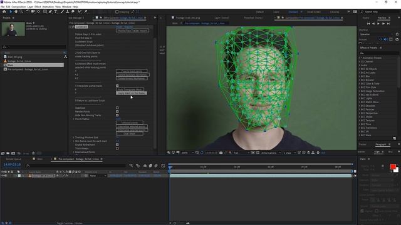The height and width of the screenshot is (225, 401).
Task: Hide the footage layer with eye icon
Action: point(3,176)
